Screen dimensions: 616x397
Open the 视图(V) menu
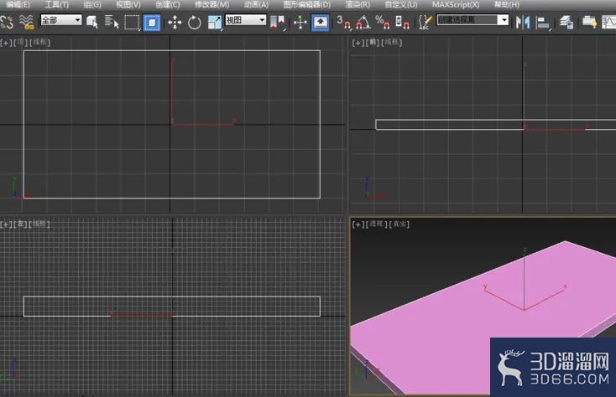128,5
